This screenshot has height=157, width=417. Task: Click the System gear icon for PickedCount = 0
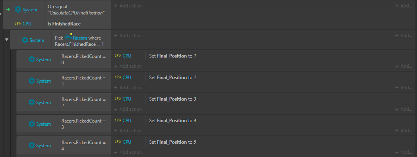tap(32, 60)
